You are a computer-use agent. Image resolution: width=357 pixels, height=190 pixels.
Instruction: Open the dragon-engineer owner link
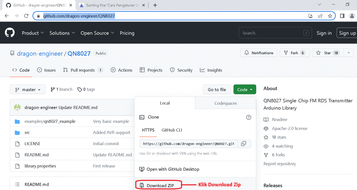(x=40, y=53)
